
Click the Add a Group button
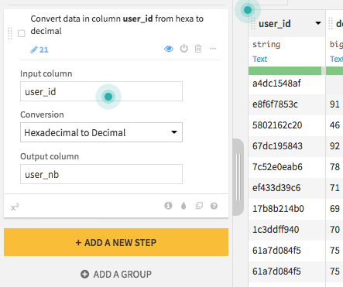point(116,274)
